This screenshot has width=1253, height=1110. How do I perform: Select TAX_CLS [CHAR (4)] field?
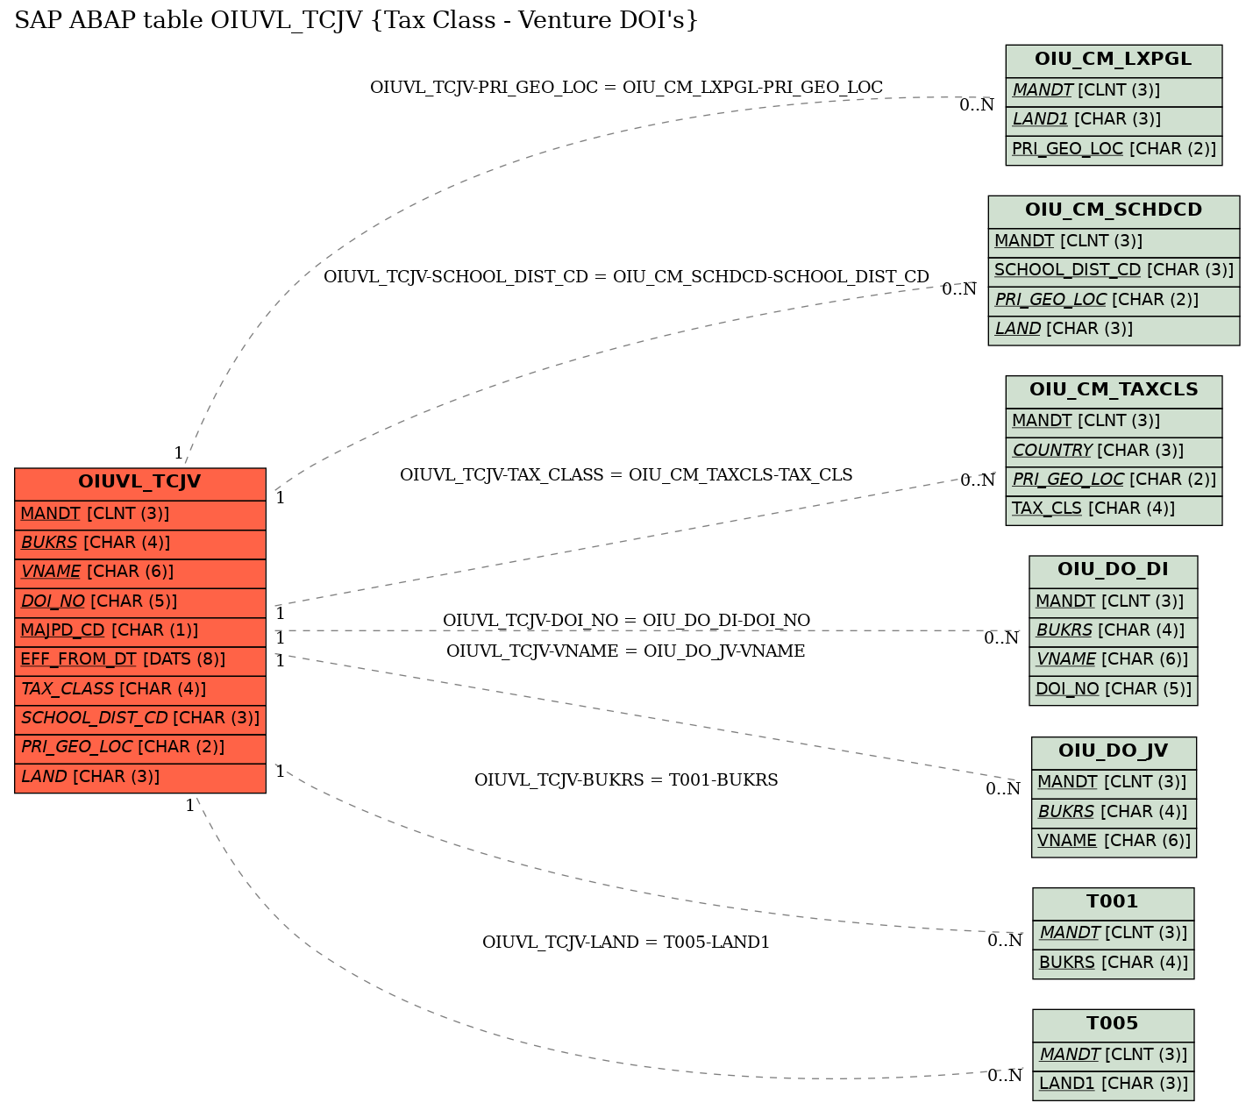[x=1114, y=509]
